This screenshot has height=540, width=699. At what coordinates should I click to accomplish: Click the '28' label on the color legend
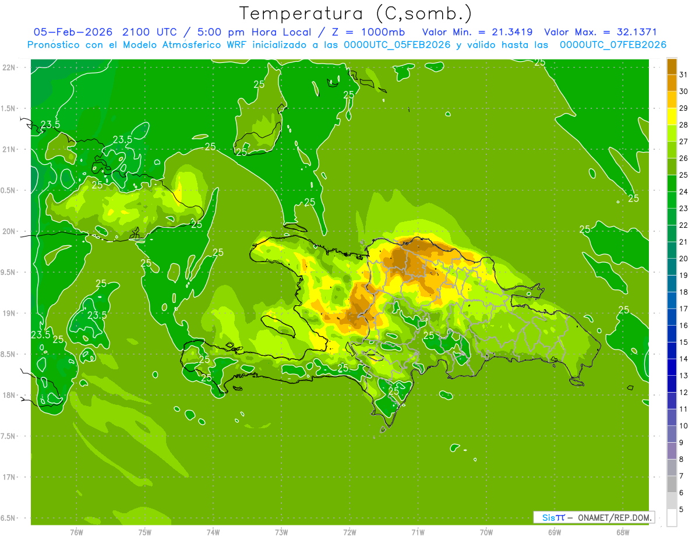pyautogui.click(x=683, y=125)
